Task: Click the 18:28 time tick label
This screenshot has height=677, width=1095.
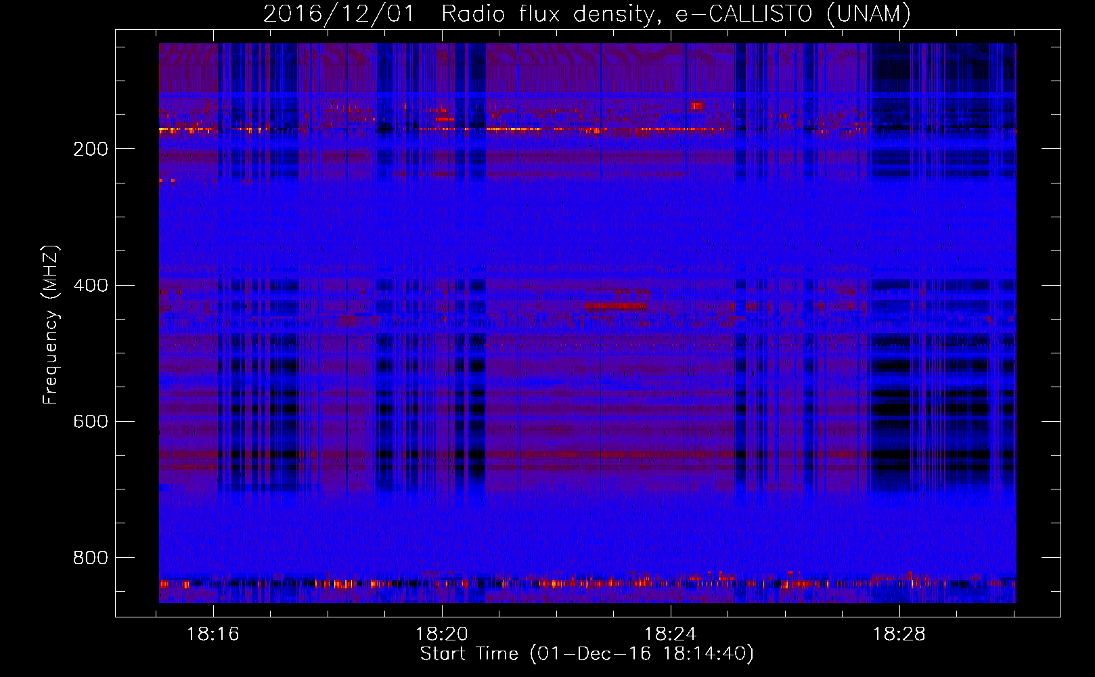Action: tap(899, 634)
